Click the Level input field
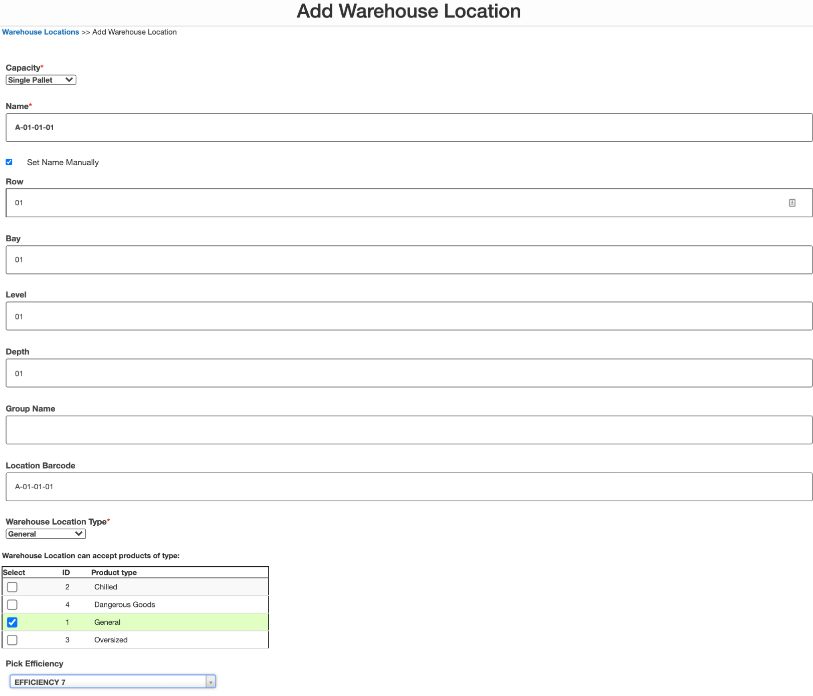 401,316
